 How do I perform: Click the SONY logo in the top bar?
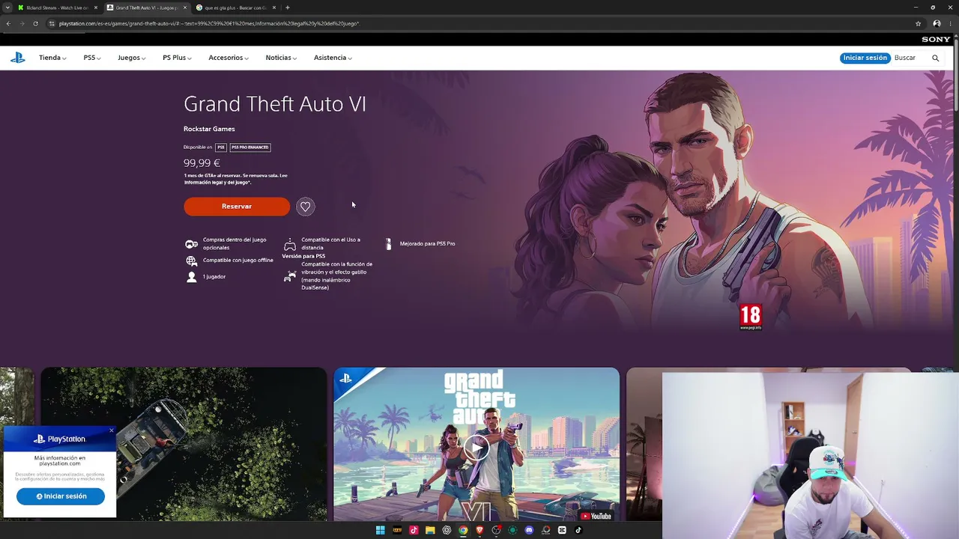(936, 39)
